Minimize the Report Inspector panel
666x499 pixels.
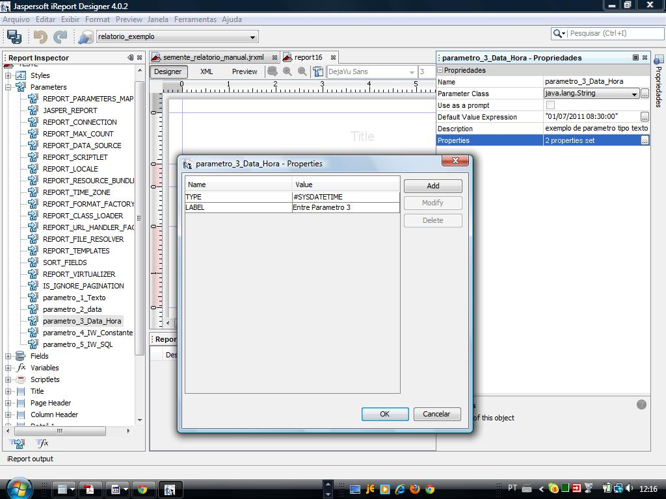[x=130, y=58]
